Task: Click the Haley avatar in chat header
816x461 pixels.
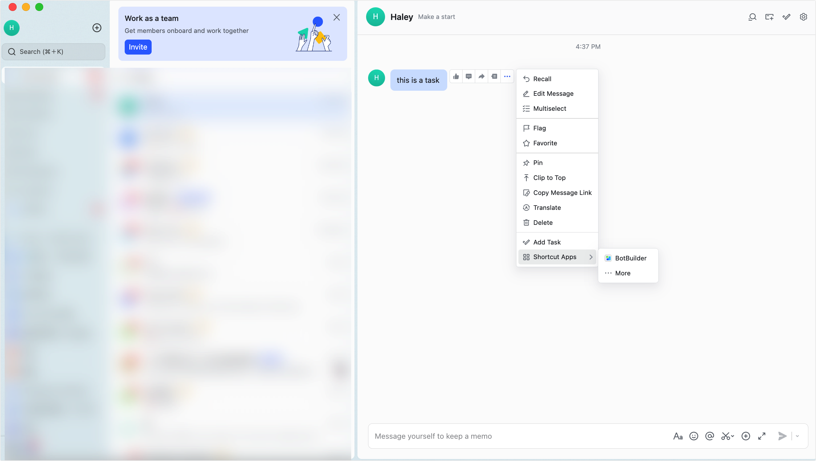Action: pos(375,17)
